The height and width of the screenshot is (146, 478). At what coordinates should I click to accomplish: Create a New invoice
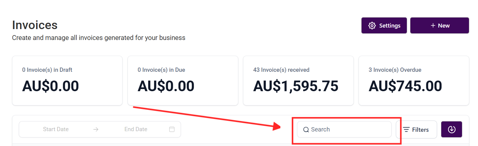pos(440,25)
